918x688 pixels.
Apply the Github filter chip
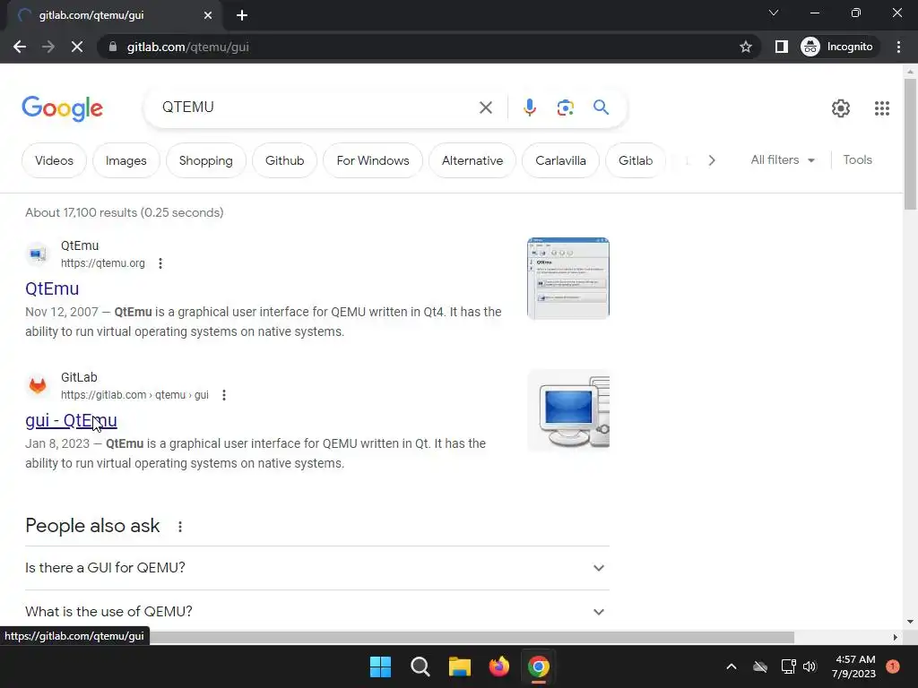point(284,160)
